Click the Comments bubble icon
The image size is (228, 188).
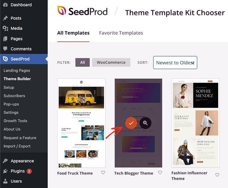coord(5,49)
